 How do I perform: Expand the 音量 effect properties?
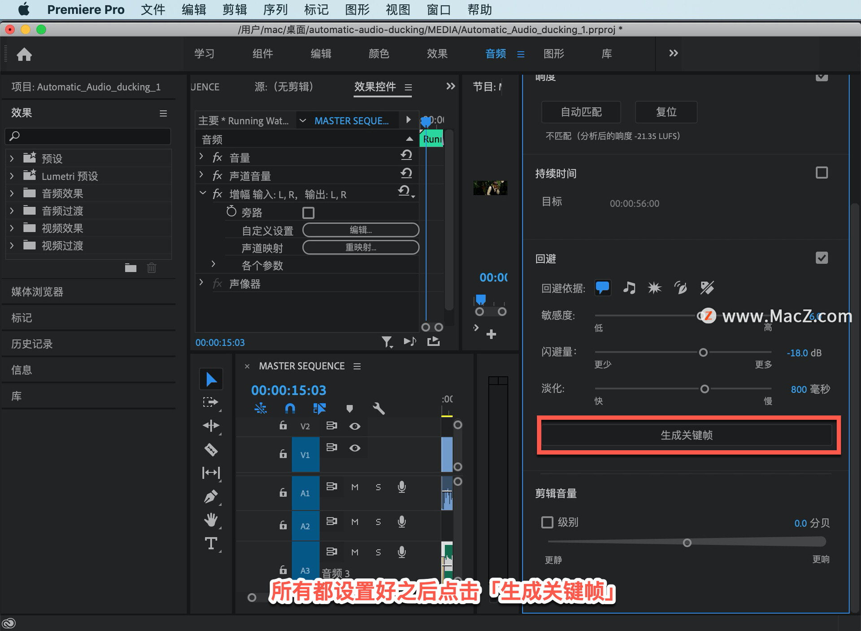coord(201,157)
